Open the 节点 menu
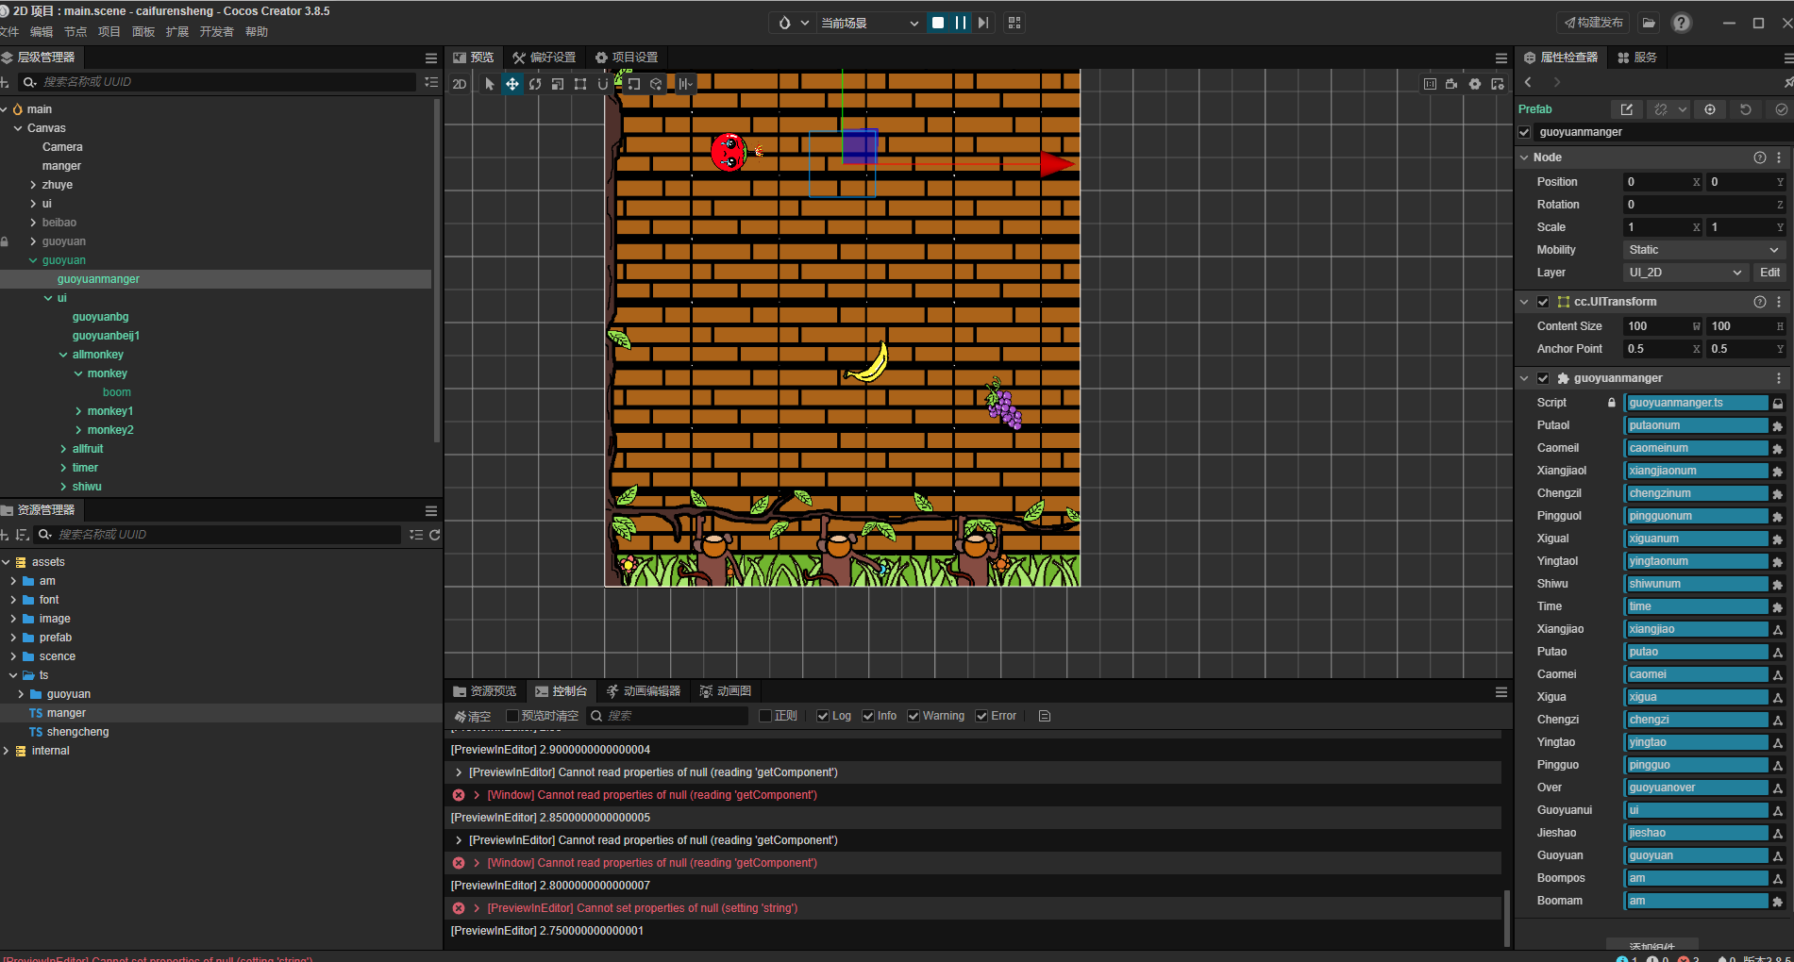This screenshot has height=962, width=1794. tap(75, 32)
